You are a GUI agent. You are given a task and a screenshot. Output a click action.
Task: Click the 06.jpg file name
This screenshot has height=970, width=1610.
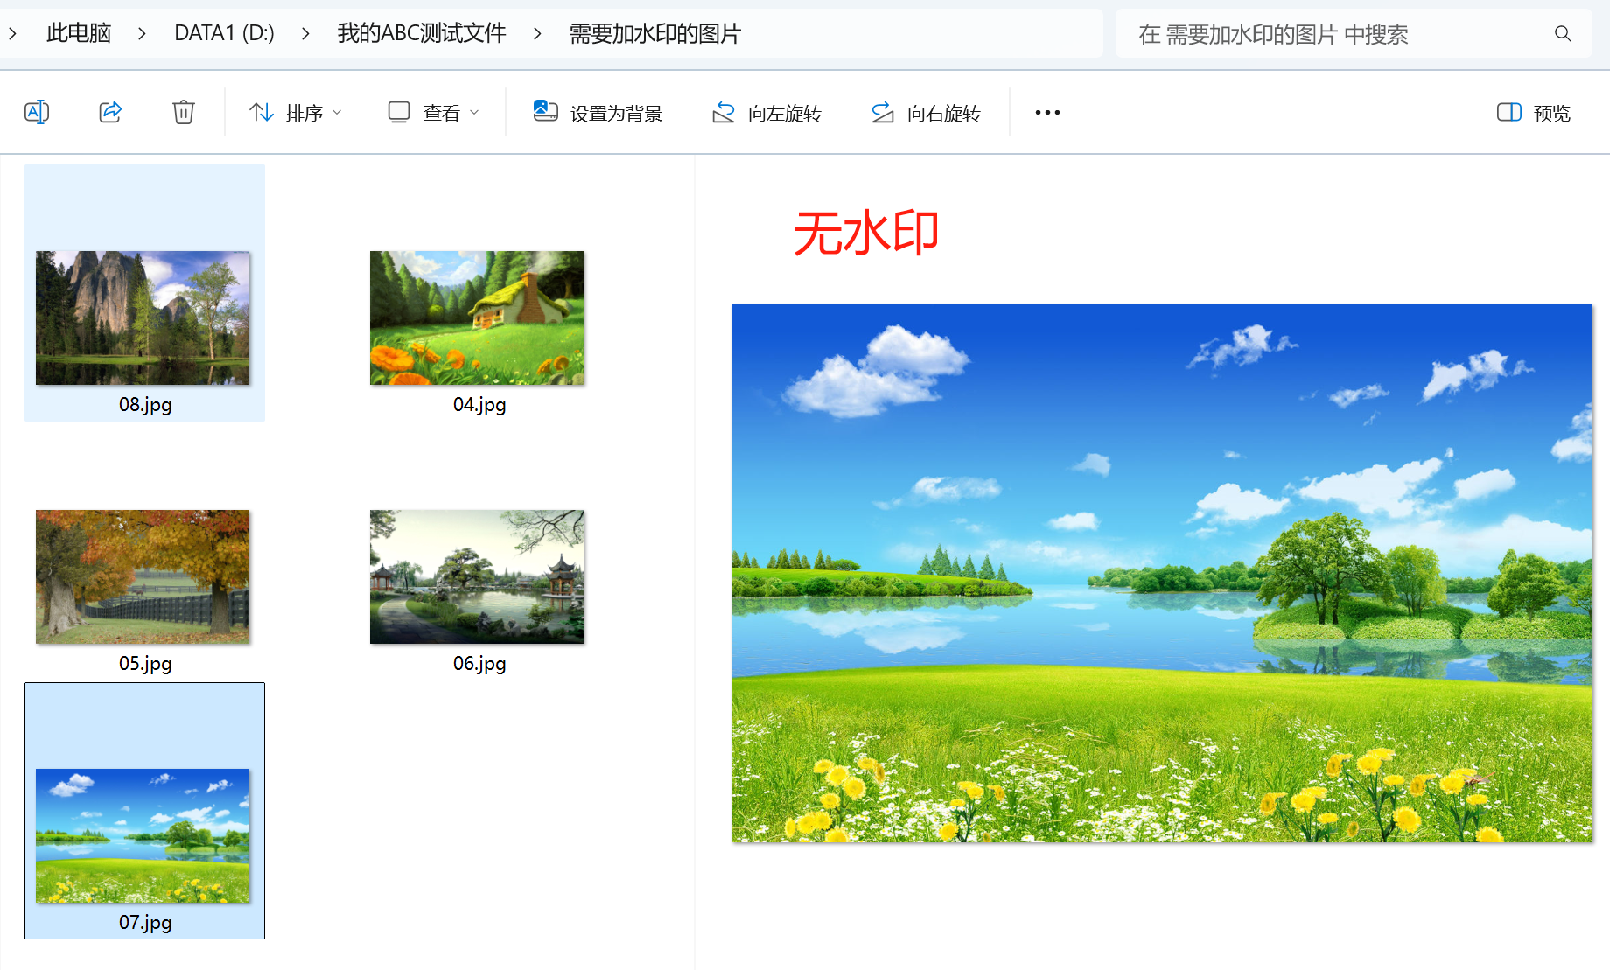coord(479,664)
